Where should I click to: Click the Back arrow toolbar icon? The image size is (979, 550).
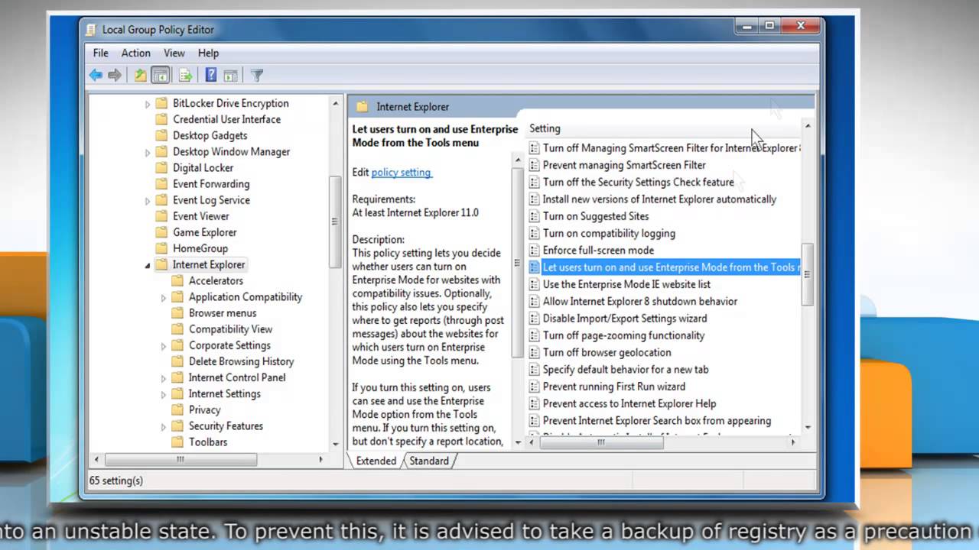pyautogui.click(x=96, y=75)
